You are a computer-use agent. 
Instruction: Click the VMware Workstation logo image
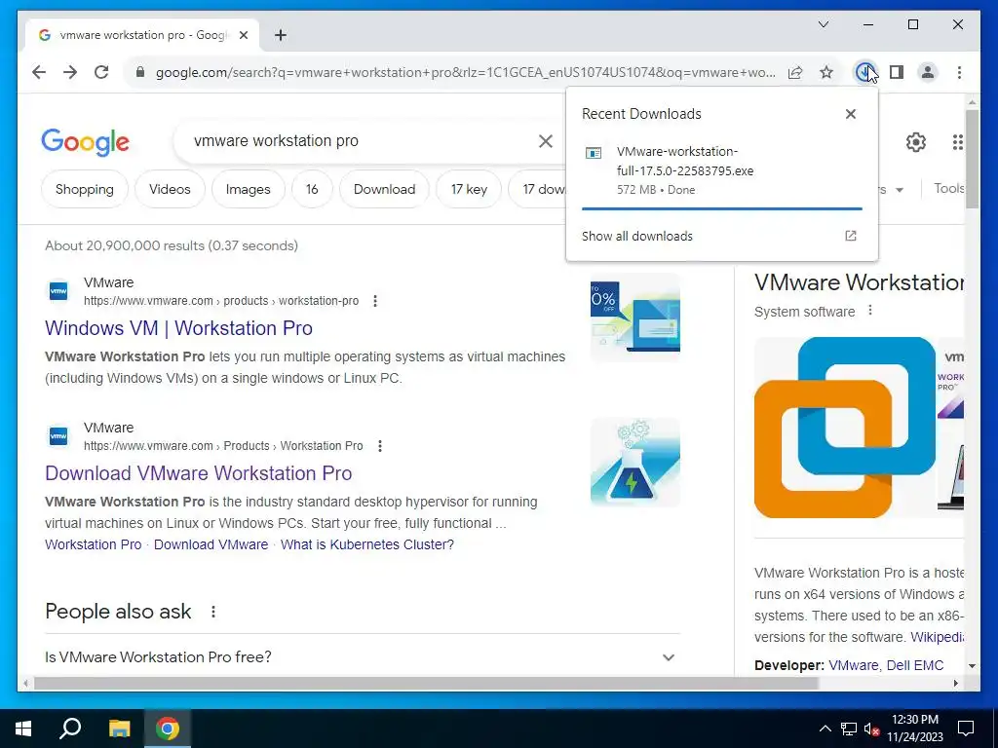click(845, 428)
